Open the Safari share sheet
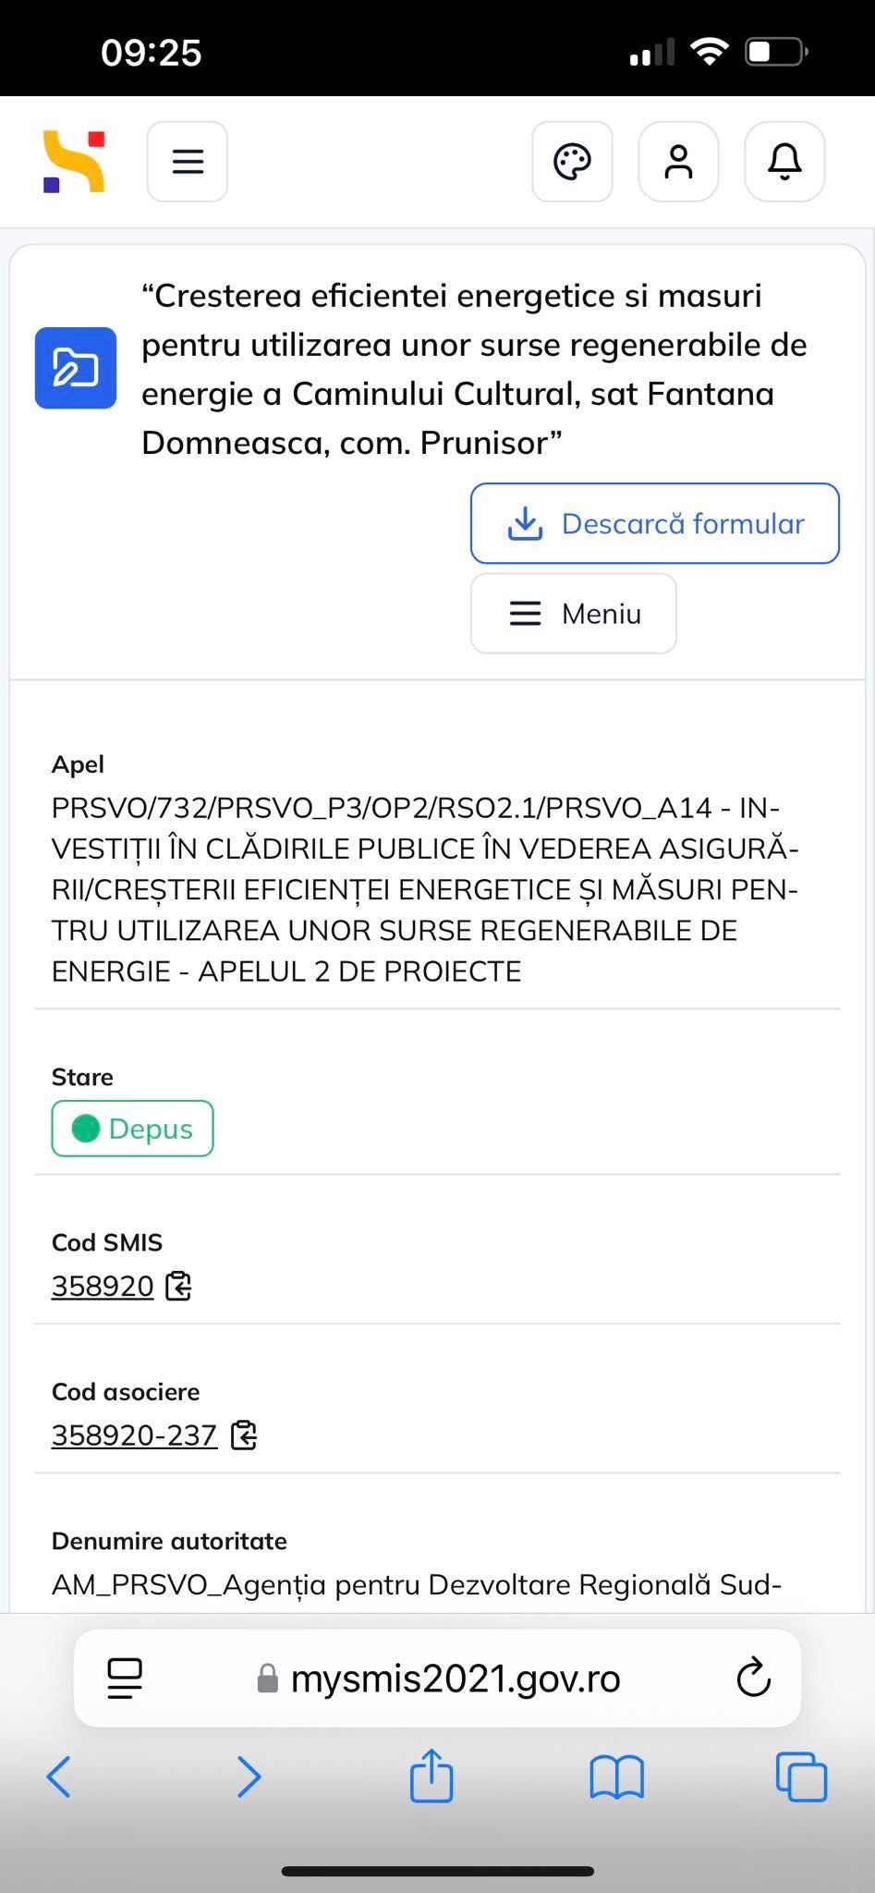The height and width of the screenshot is (1893, 875). pyautogui.click(x=431, y=1775)
